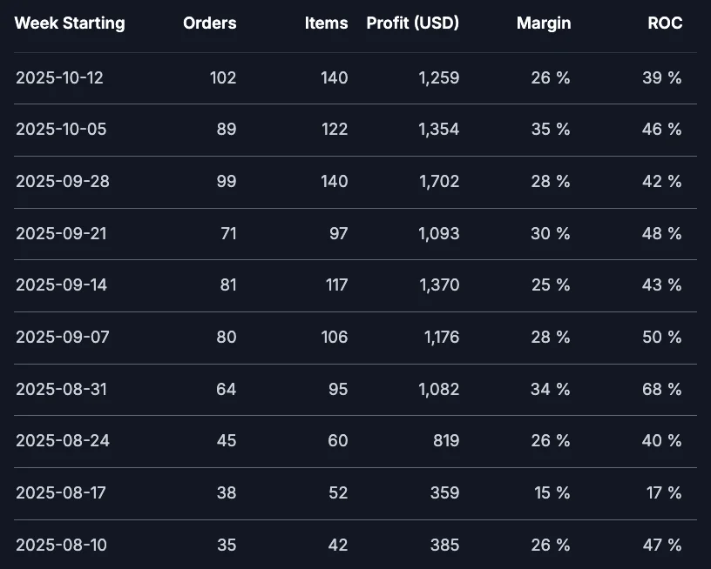The image size is (711, 569).
Task: Sort by the Profit (USD) column header
Action: (412, 23)
